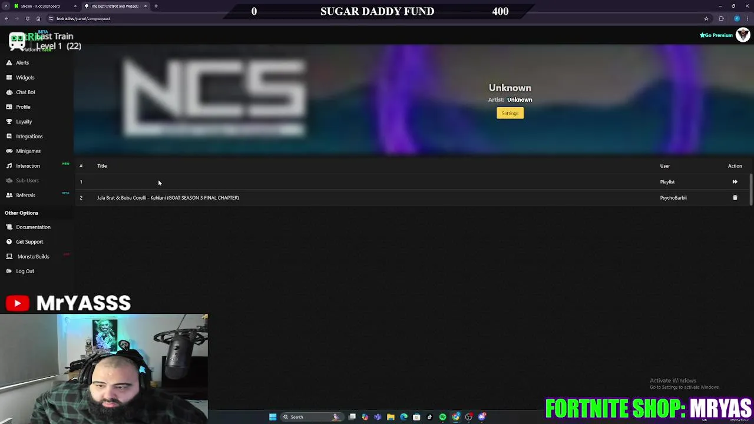The image size is (754, 424).
Task: Open the Alerts section in sidebar
Action: point(18,62)
